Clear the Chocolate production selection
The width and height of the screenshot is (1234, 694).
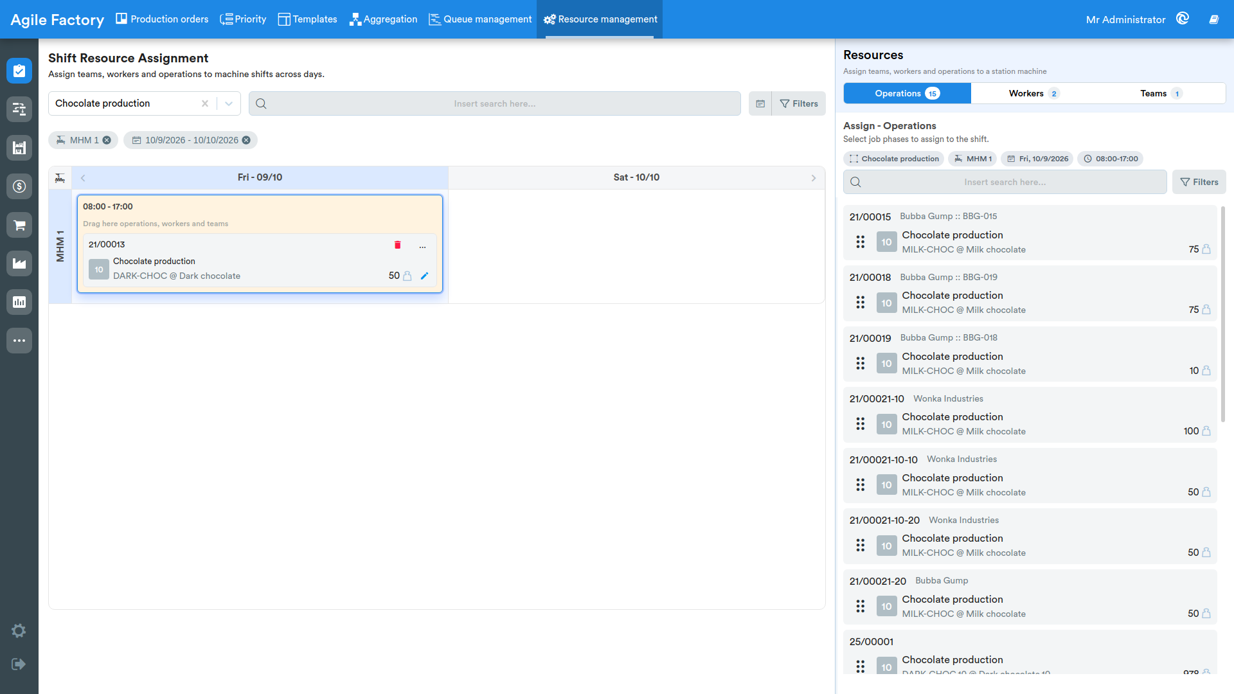coord(205,103)
